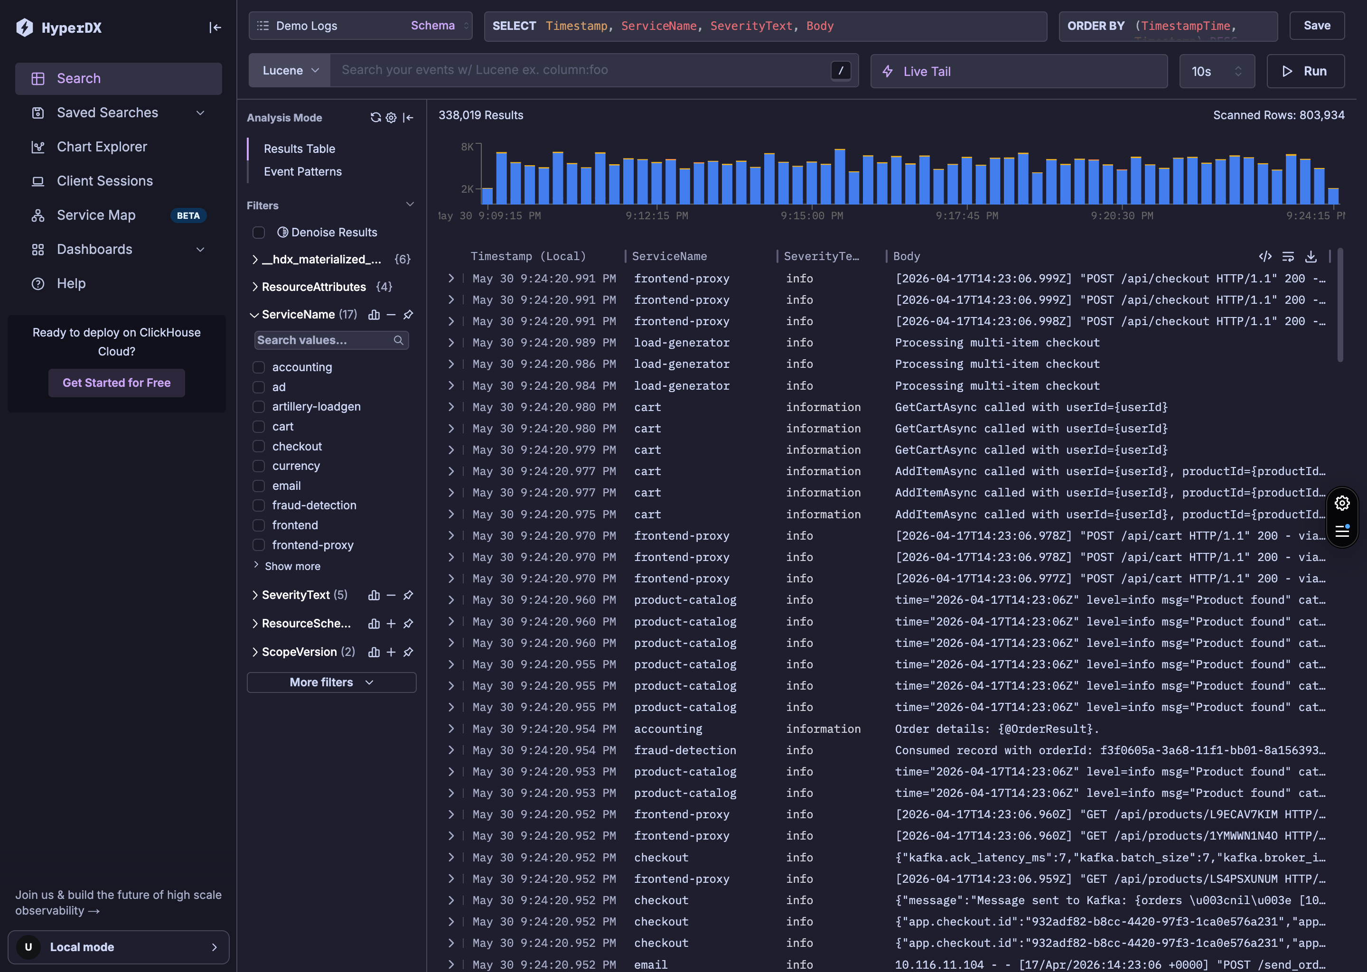Show SeverityText distribution chart icon
The image size is (1367, 972).
click(x=374, y=596)
